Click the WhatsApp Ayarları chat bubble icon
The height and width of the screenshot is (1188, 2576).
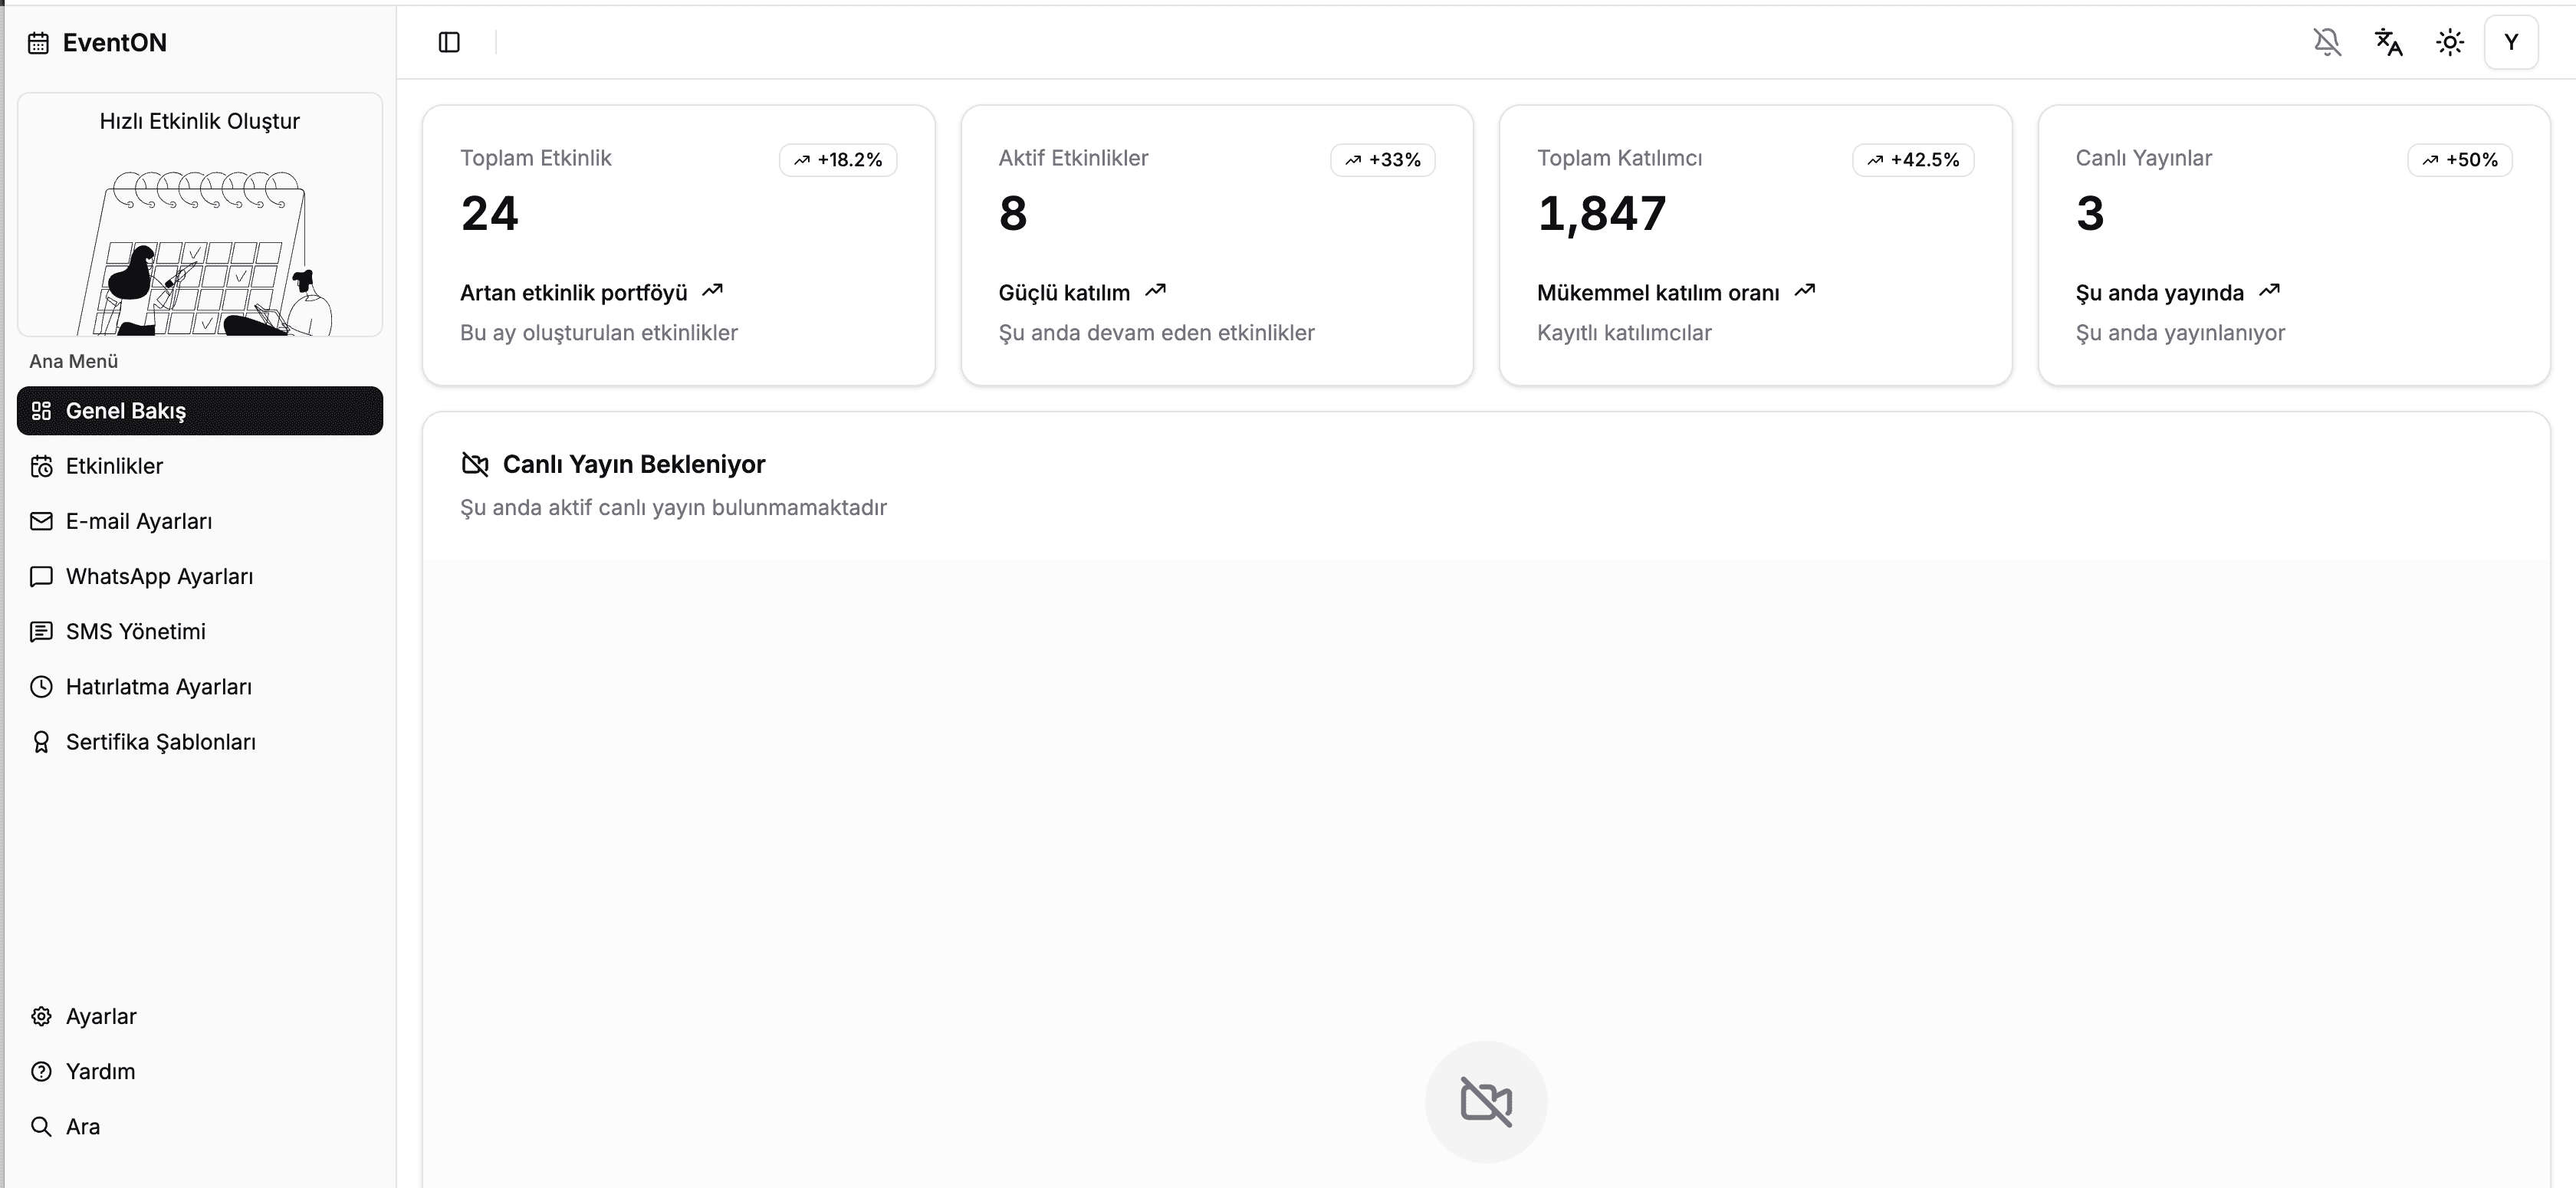point(41,576)
